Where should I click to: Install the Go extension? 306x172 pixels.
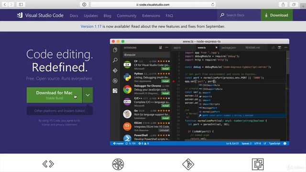(165, 118)
